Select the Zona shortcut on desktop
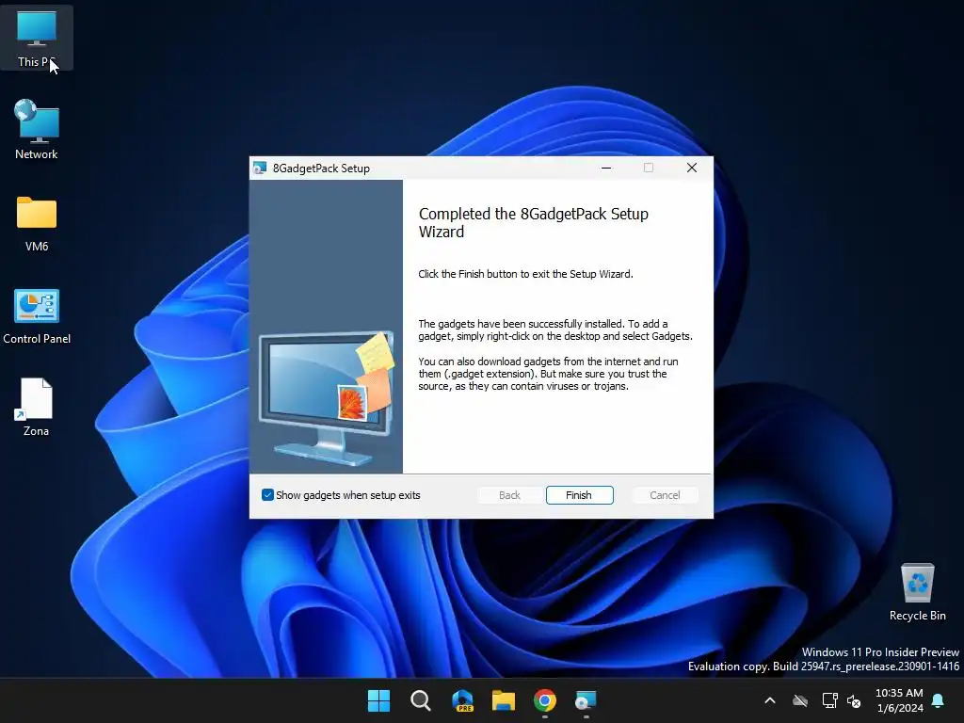Screen dimensions: 964x723 tap(37, 407)
